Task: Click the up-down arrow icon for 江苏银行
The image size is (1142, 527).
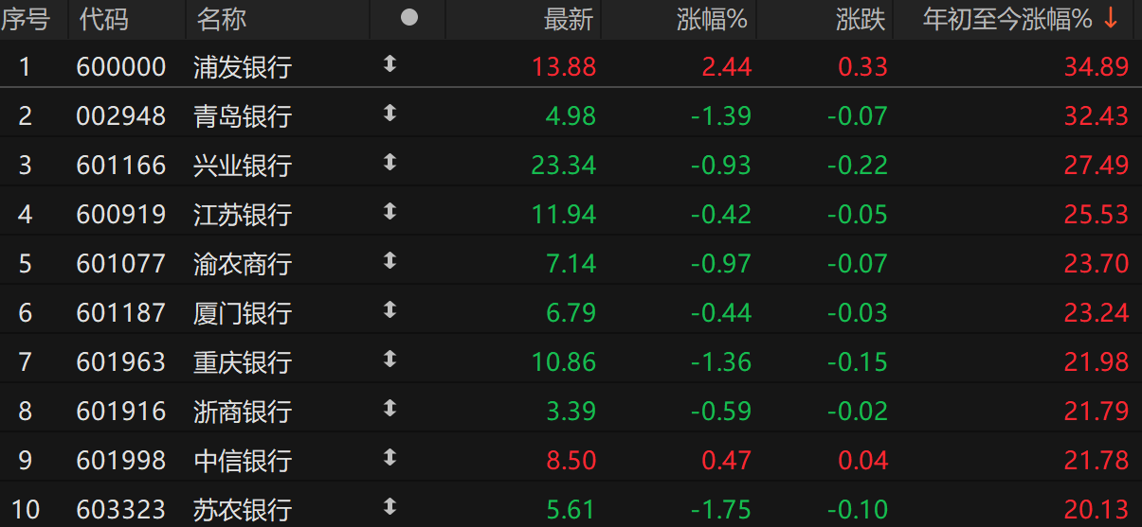Action: point(390,212)
